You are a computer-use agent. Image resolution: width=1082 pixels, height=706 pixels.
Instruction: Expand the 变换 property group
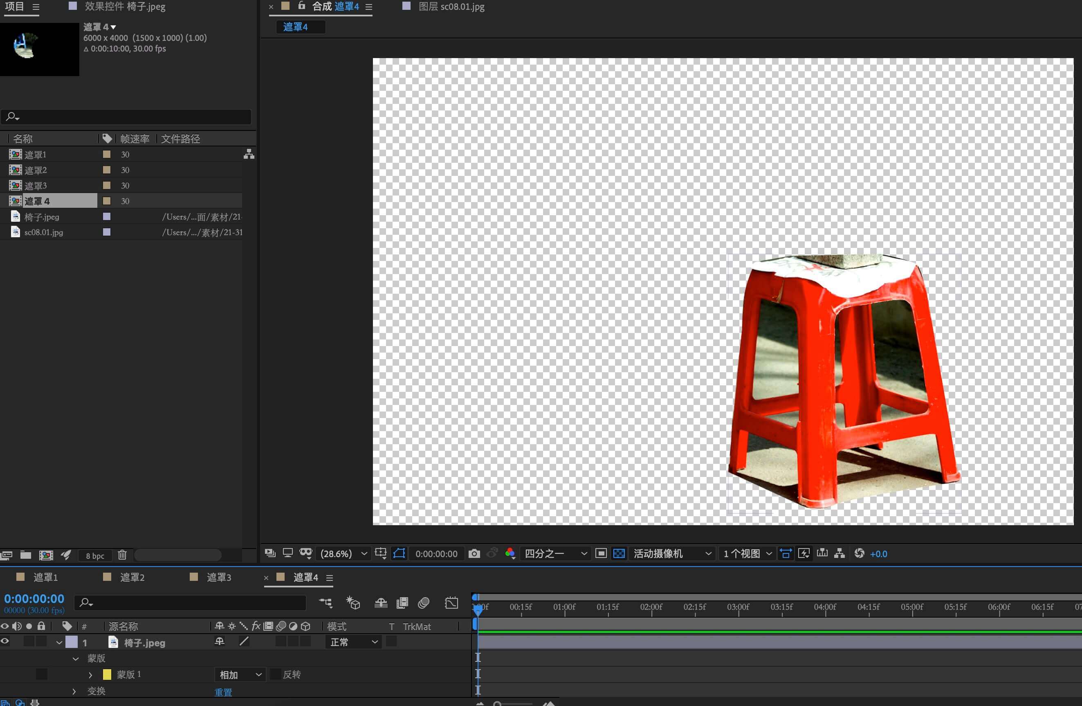[x=74, y=691]
